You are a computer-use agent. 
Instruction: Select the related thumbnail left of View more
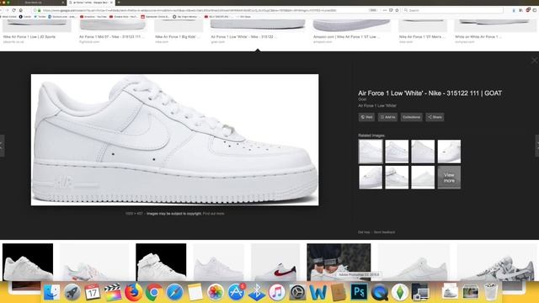(423, 178)
